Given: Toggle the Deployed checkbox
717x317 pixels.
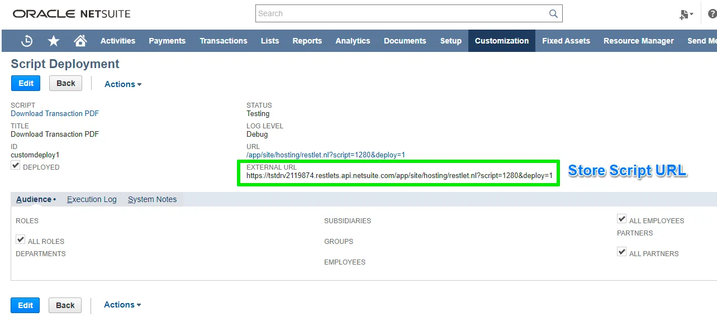Looking at the screenshot, I should coord(16,166).
